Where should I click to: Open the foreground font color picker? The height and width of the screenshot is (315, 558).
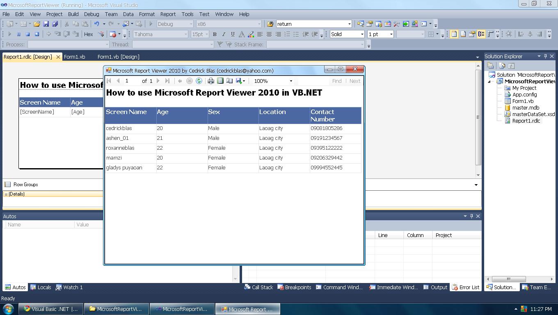tap(242, 34)
